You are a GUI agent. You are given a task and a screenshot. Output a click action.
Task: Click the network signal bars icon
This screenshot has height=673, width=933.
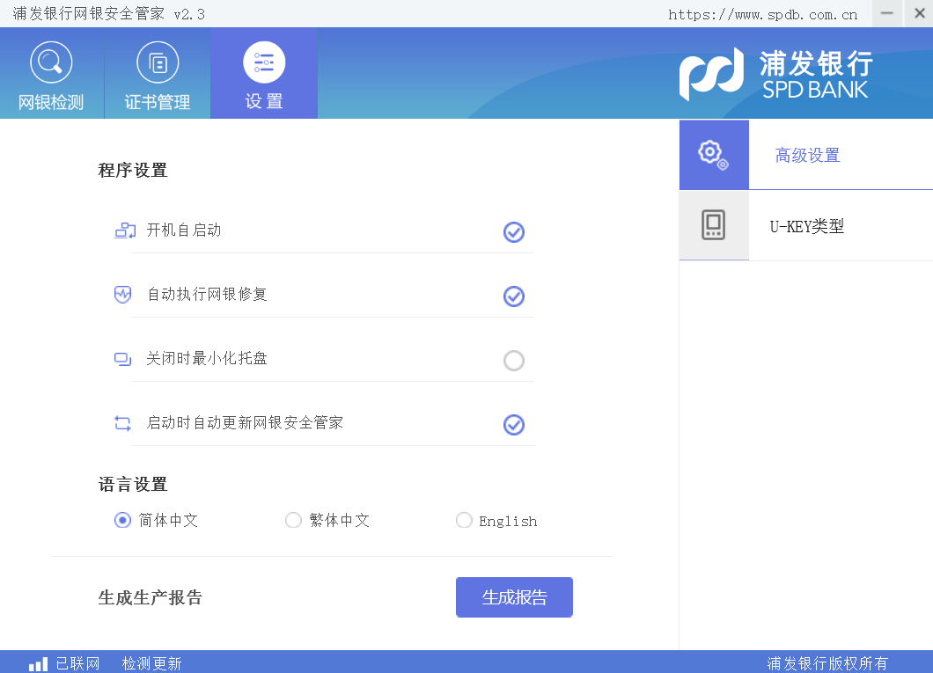[x=38, y=664]
